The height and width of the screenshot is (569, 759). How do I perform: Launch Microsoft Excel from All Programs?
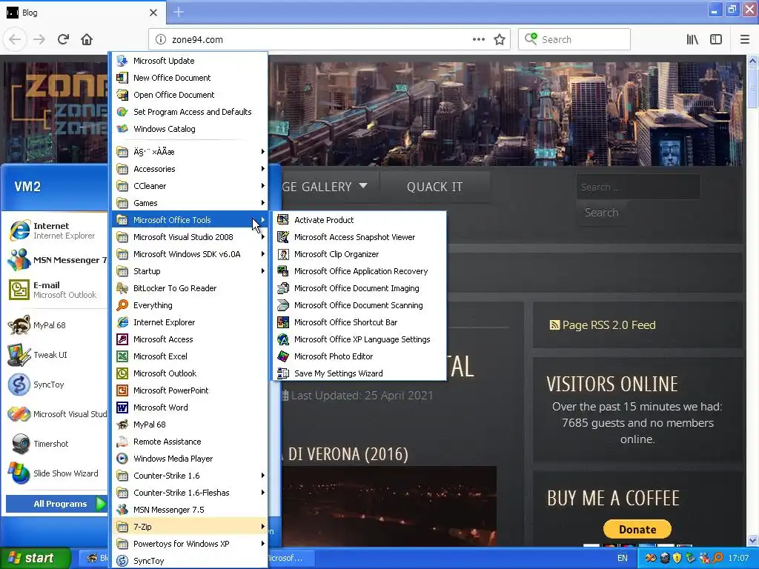pos(190,356)
